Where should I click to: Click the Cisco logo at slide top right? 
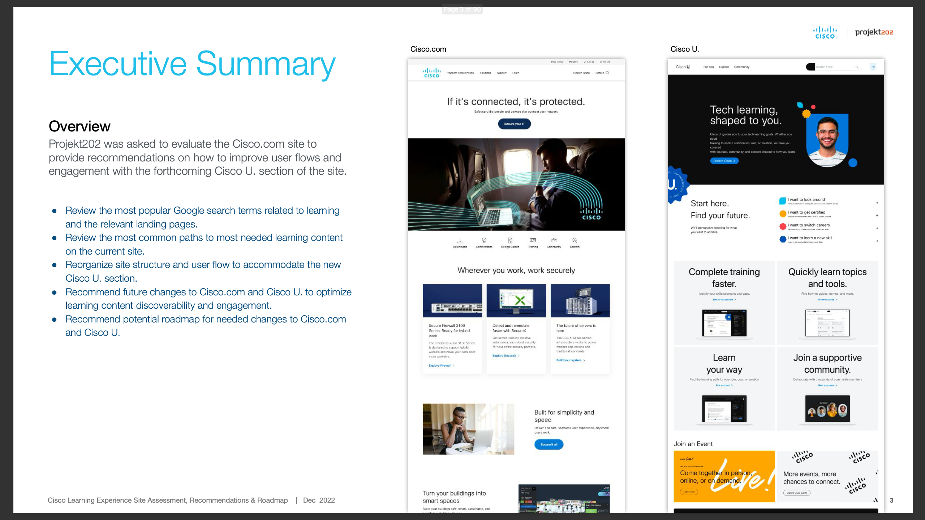pyautogui.click(x=825, y=32)
